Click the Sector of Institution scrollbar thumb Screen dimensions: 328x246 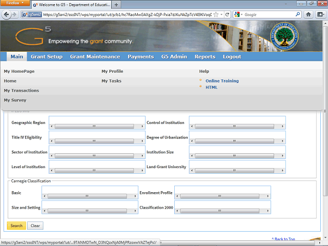94,156
